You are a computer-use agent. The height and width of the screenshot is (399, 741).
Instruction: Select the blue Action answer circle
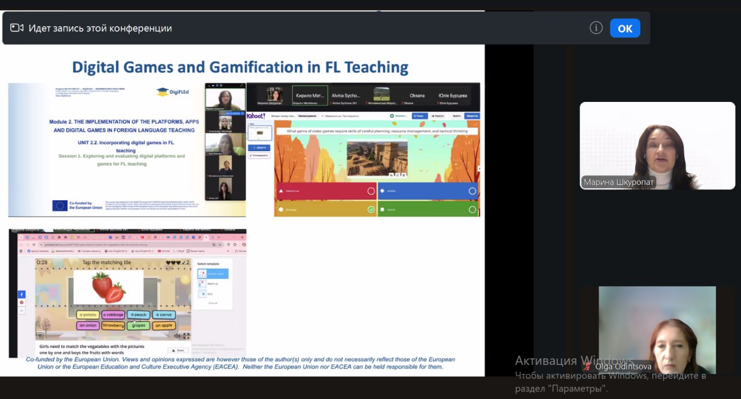472,191
